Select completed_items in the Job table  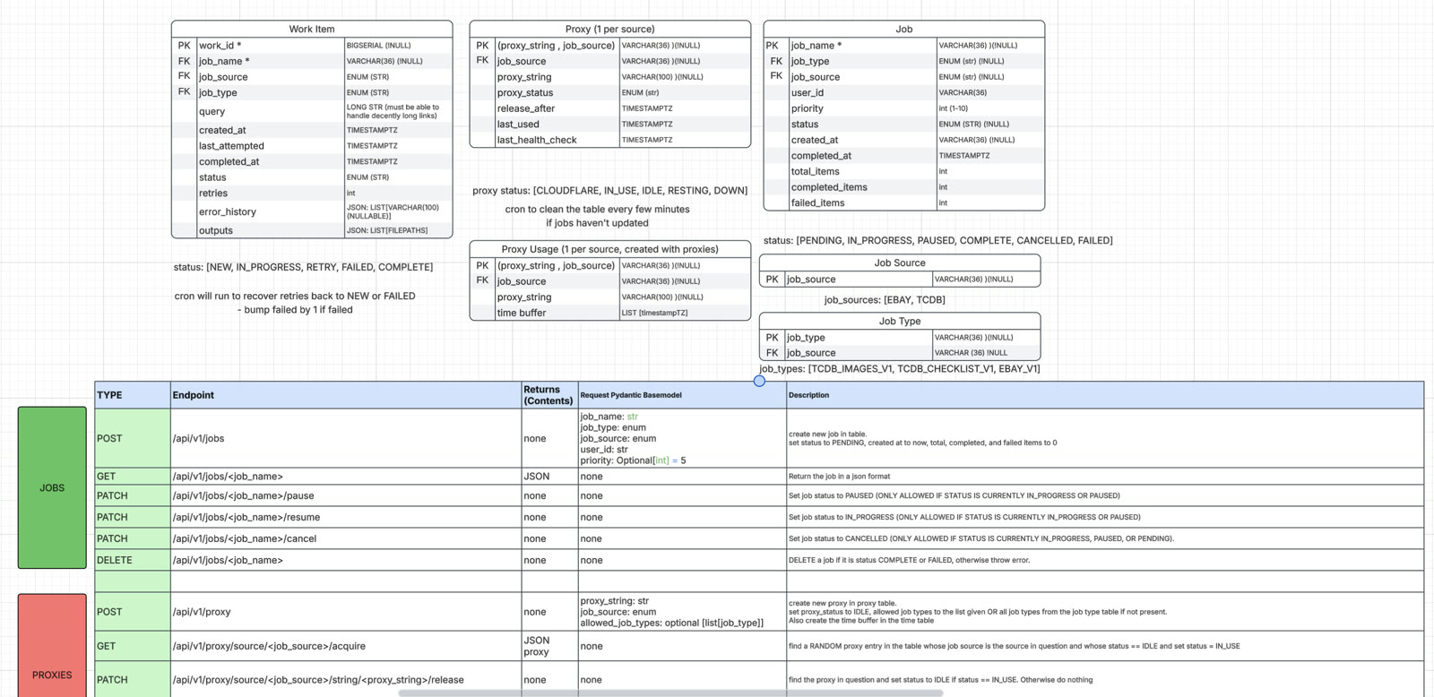tap(863, 187)
